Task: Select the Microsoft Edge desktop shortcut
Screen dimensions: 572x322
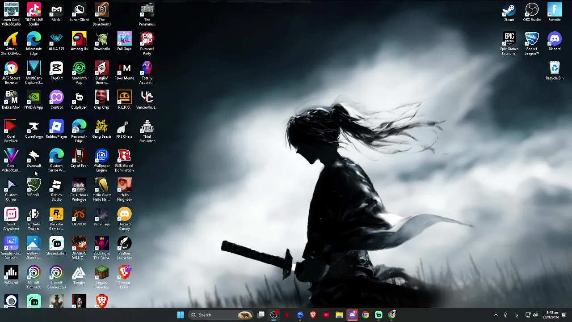Action: (x=34, y=43)
